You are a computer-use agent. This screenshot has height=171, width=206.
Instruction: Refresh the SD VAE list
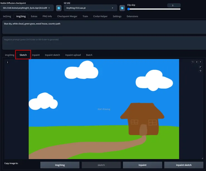click(122, 8)
